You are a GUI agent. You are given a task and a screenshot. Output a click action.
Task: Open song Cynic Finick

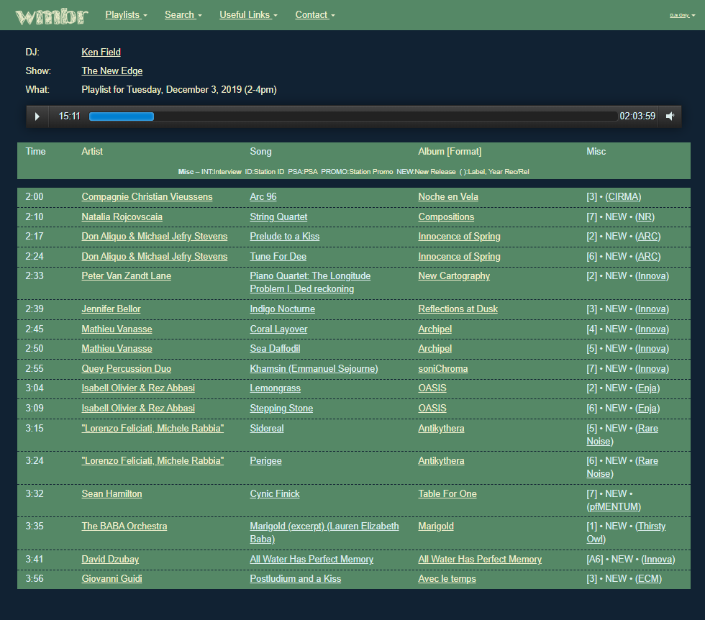[275, 493]
